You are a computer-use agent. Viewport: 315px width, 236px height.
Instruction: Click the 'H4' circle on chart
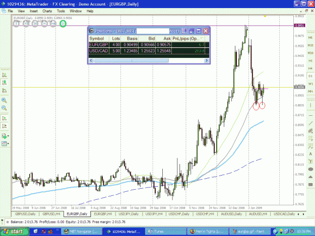point(53,24)
